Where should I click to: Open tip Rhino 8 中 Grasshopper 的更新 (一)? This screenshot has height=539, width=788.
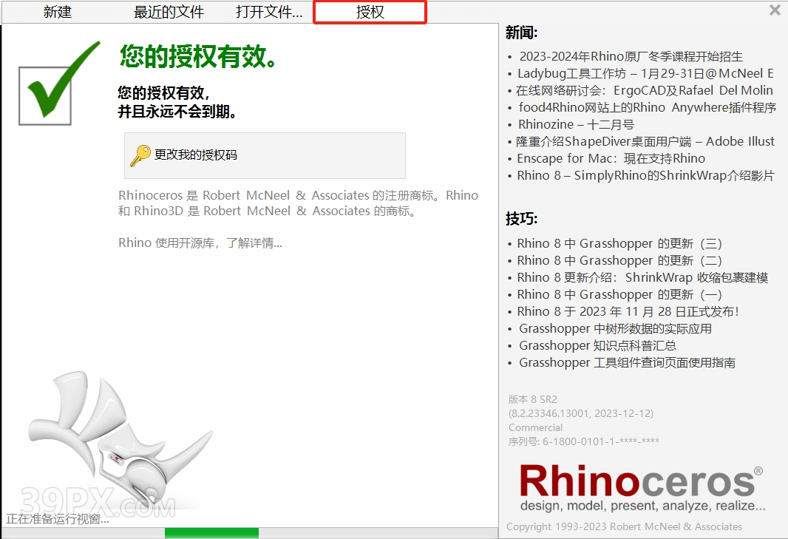coord(619,295)
